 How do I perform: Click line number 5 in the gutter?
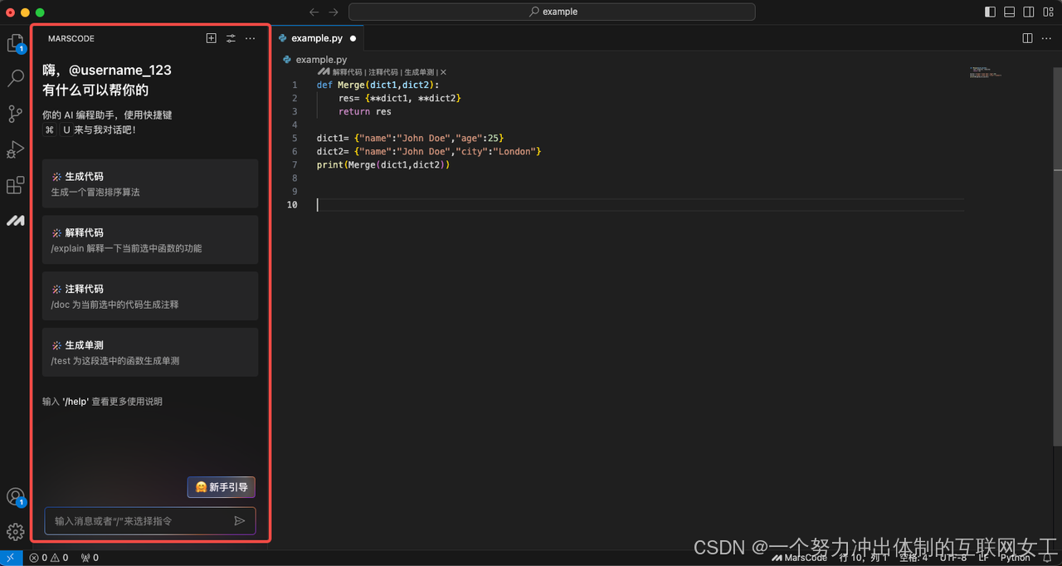pos(295,138)
